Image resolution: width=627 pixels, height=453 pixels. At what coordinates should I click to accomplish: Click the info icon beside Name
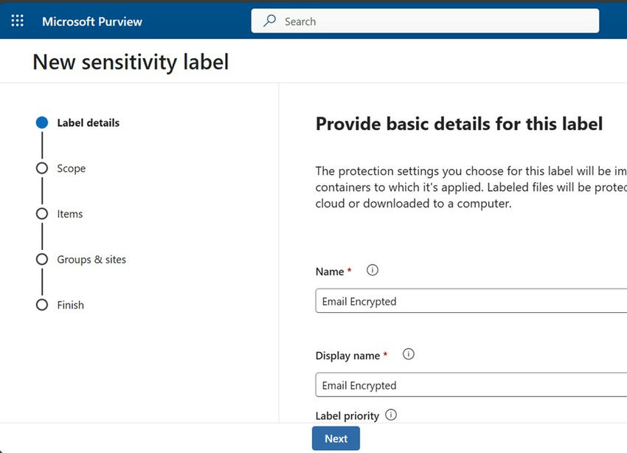(x=373, y=270)
